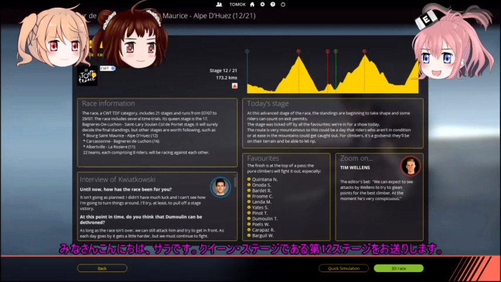The image size is (501, 282).
Task: Select the first red climb marker on profile
Action: click(299, 51)
